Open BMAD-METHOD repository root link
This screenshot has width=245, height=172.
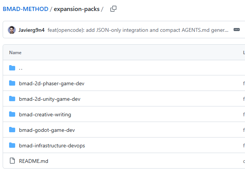25,9
